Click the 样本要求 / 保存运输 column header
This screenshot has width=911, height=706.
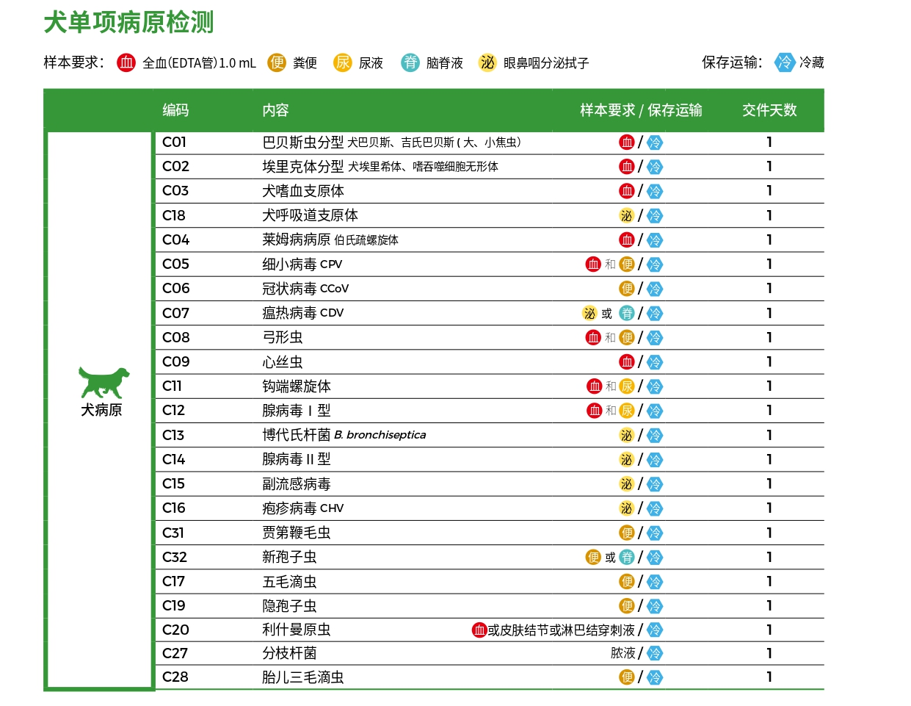[x=640, y=110]
